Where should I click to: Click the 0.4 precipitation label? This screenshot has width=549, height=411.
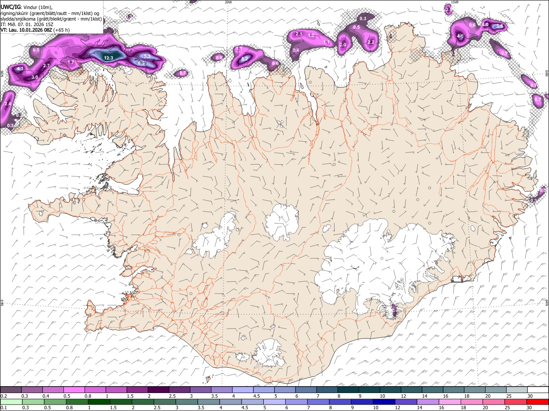[296, 50]
